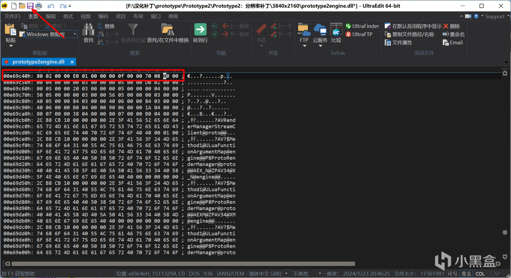Open the 高级 ribbon tab
This screenshot has width=511, height=278.
tap(173, 16)
